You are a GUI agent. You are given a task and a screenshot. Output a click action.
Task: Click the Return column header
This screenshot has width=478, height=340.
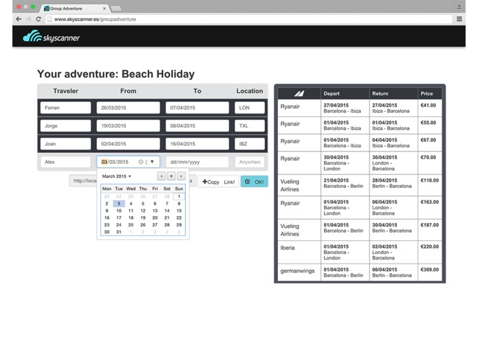click(x=393, y=94)
